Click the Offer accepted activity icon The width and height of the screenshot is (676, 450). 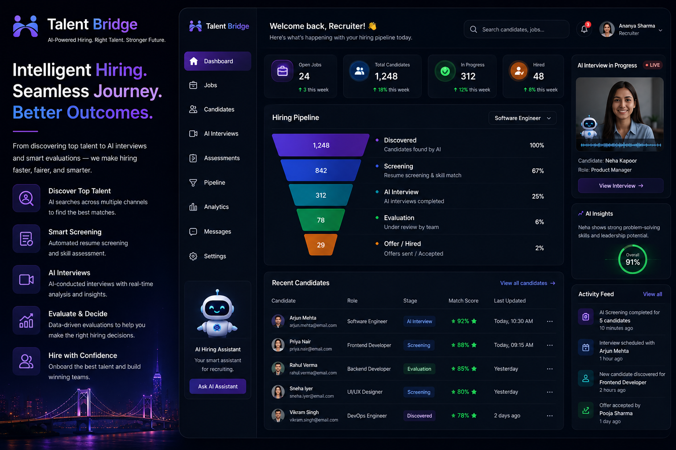[586, 410]
